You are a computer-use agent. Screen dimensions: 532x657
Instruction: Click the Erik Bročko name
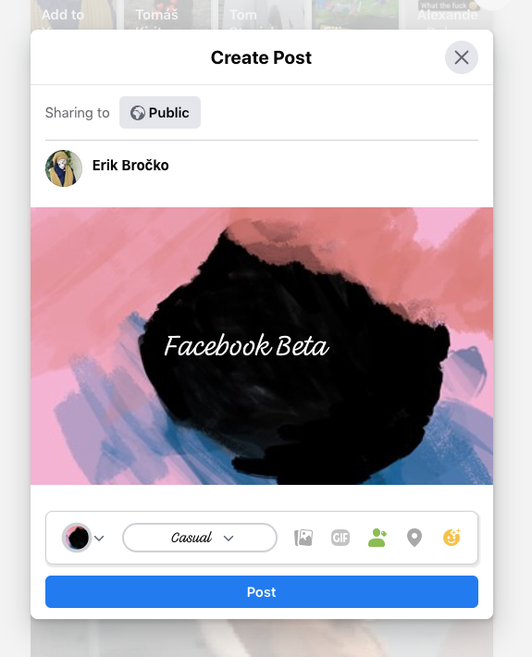130,166
